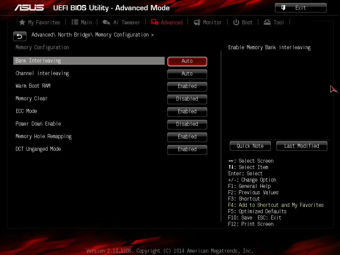Select the Memory Hole Remapping label
Viewport: 340px width, 255px height.
43,136
